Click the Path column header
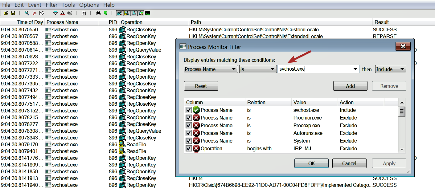Image resolution: width=435 pixels, height=188 pixels. pos(281,22)
